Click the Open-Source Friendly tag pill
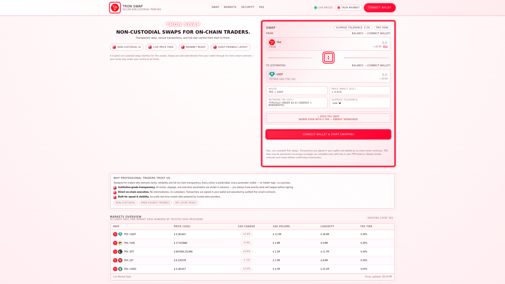 155,203
